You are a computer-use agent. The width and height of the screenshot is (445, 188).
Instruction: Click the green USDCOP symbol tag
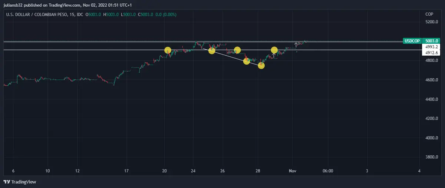point(412,41)
